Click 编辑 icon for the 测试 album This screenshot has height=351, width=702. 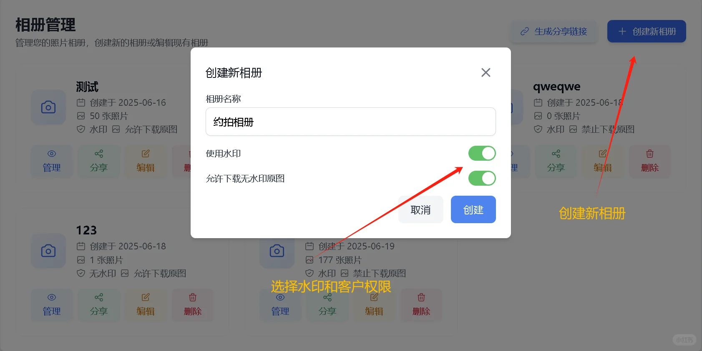coord(146,154)
